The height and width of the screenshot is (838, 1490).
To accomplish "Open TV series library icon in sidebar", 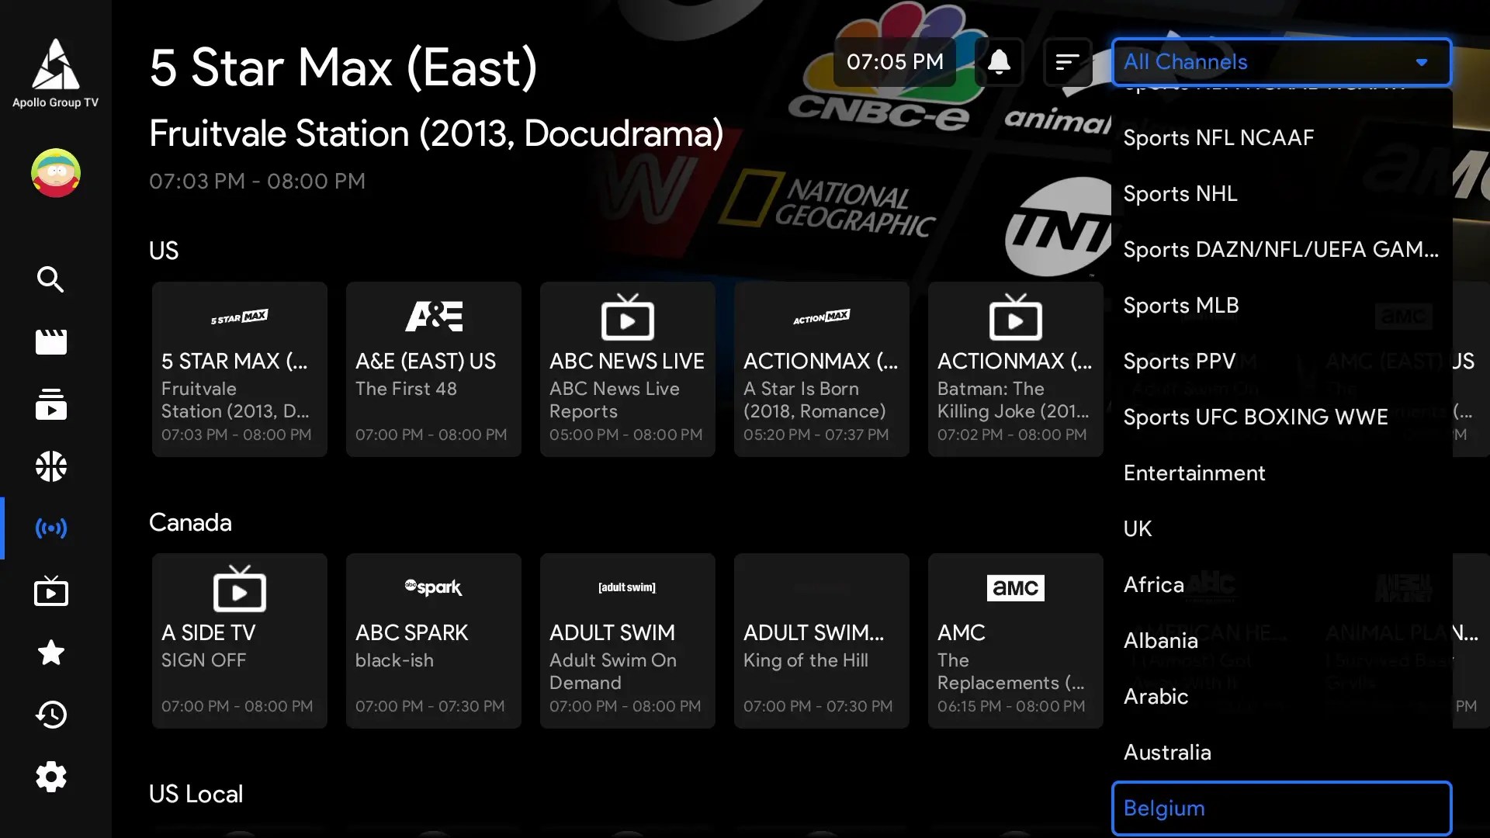I will (51, 404).
